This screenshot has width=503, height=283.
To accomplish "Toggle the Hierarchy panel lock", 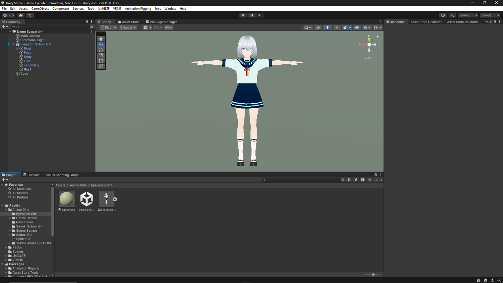I will tap(87, 22).
